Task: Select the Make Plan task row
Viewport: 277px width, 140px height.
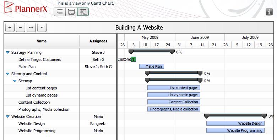Action: click(x=60, y=67)
